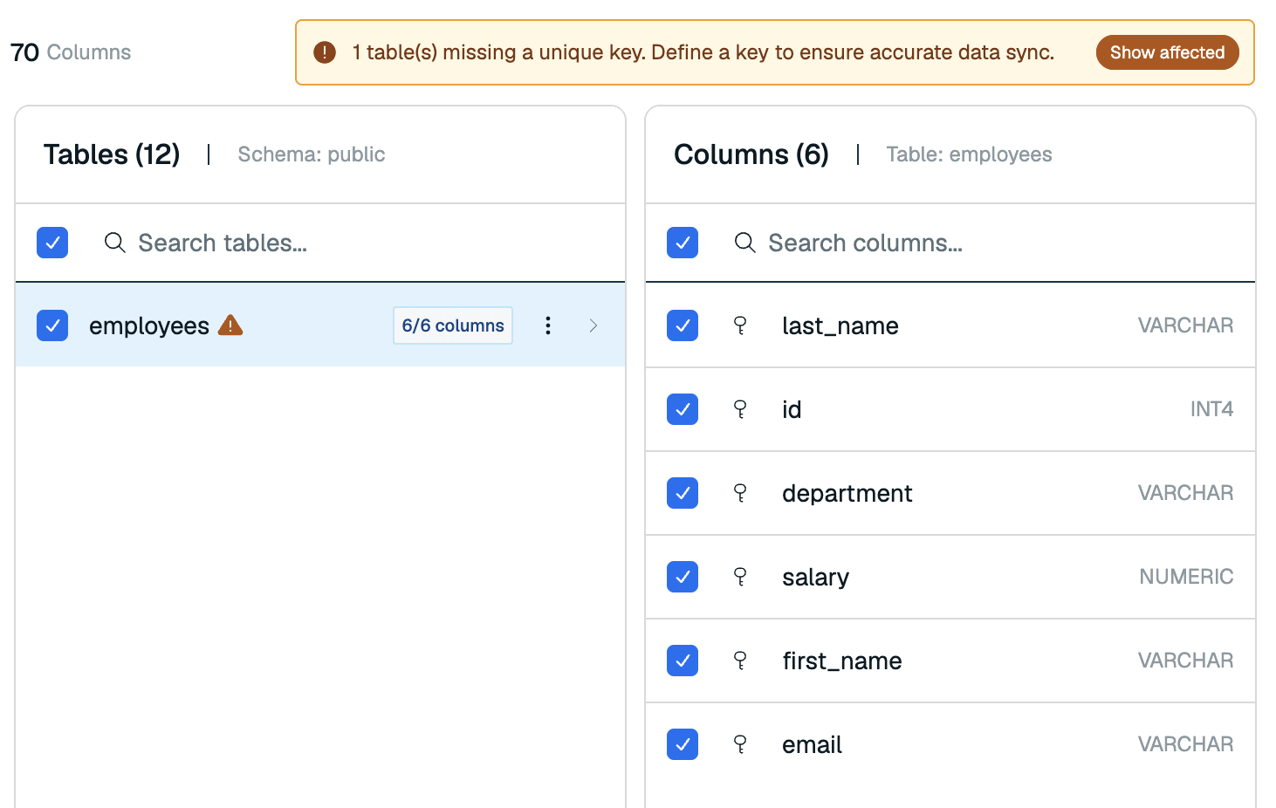The image size is (1276, 808).
Task: Uncheck the last_name column checkbox
Action: point(683,325)
